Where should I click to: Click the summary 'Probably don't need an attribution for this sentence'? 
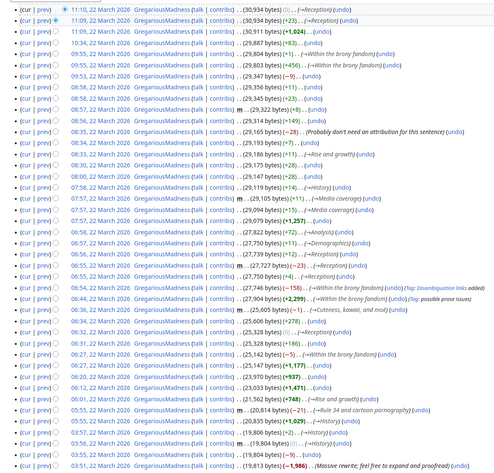tap(375, 132)
